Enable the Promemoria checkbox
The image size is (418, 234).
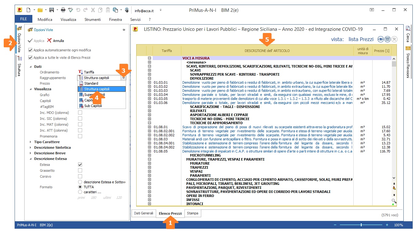(x=80, y=136)
